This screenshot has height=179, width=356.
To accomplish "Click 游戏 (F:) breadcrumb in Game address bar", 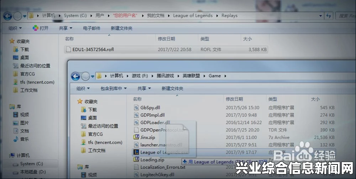I will (x=140, y=76).
